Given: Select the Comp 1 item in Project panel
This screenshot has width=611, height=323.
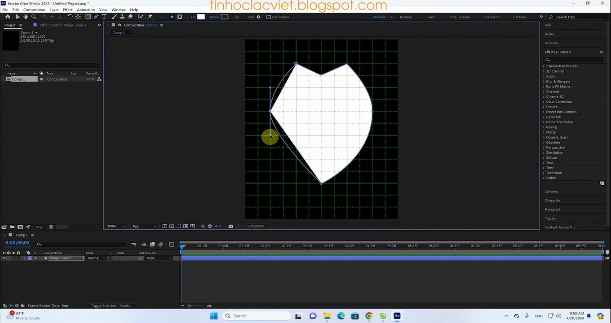Looking at the screenshot, I should coord(18,79).
